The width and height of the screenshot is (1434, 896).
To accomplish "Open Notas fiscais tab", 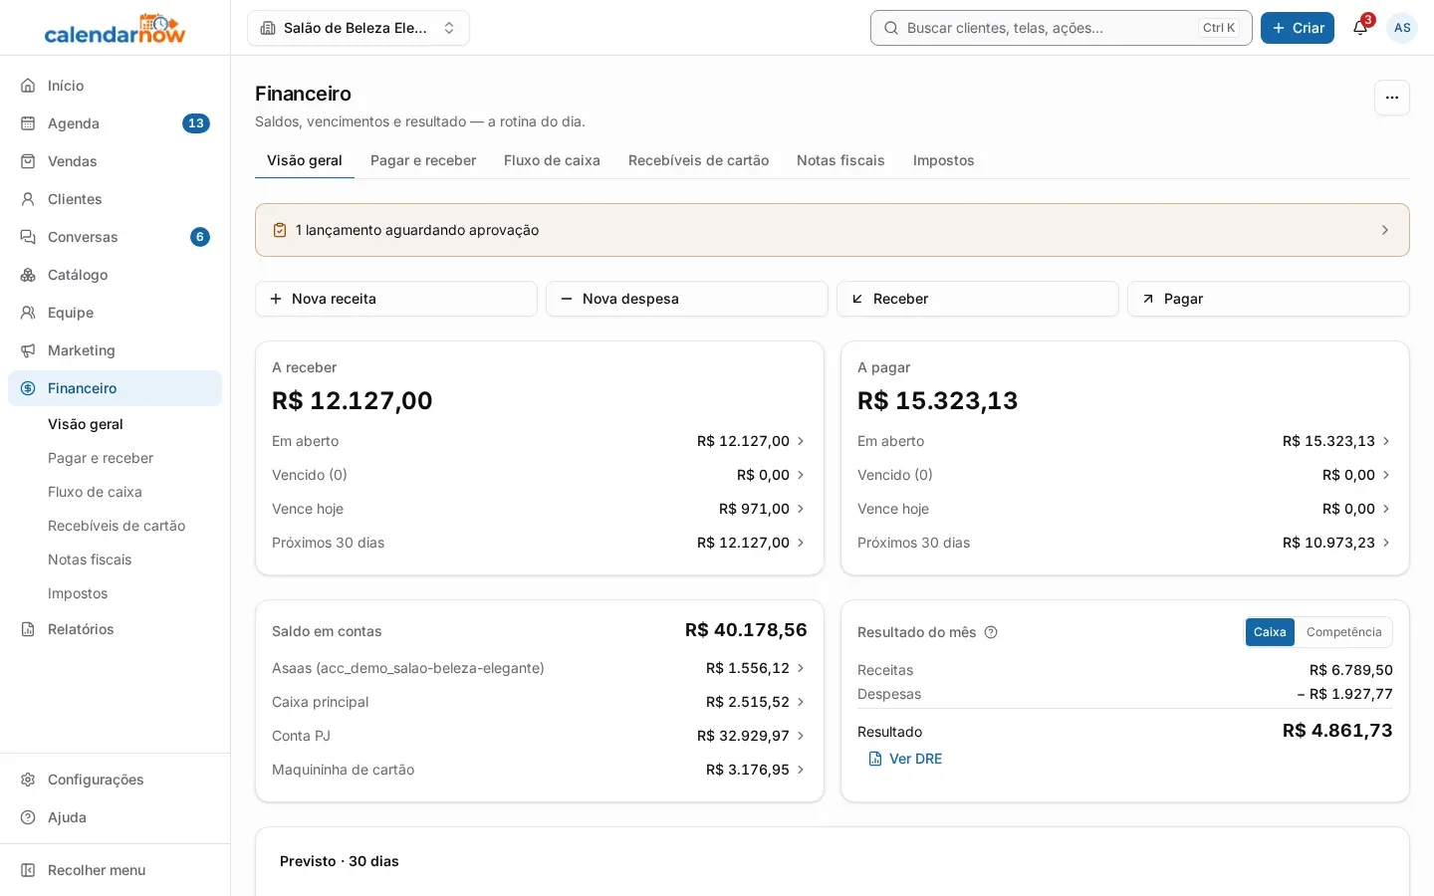I will (840, 160).
